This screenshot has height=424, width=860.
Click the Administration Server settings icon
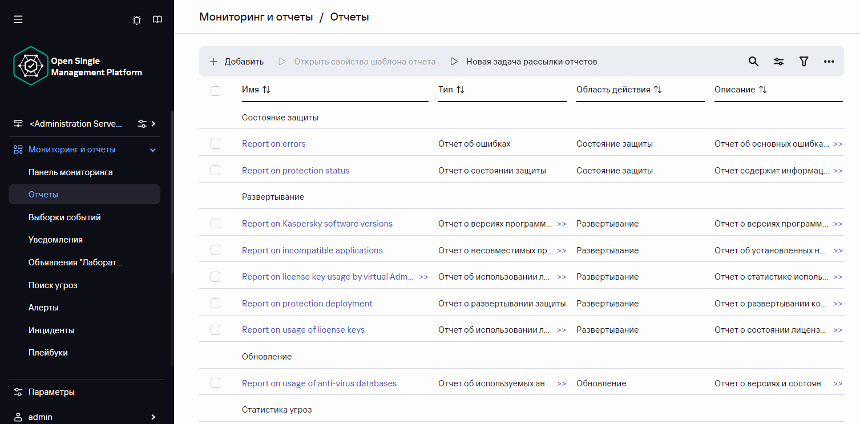pyautogui.click(x=142, y=124)
